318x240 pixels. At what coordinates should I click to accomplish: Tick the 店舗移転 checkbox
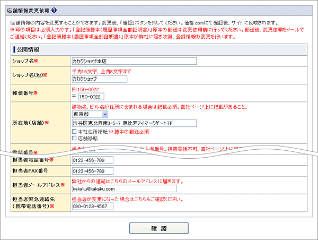(x=74, y=138)
